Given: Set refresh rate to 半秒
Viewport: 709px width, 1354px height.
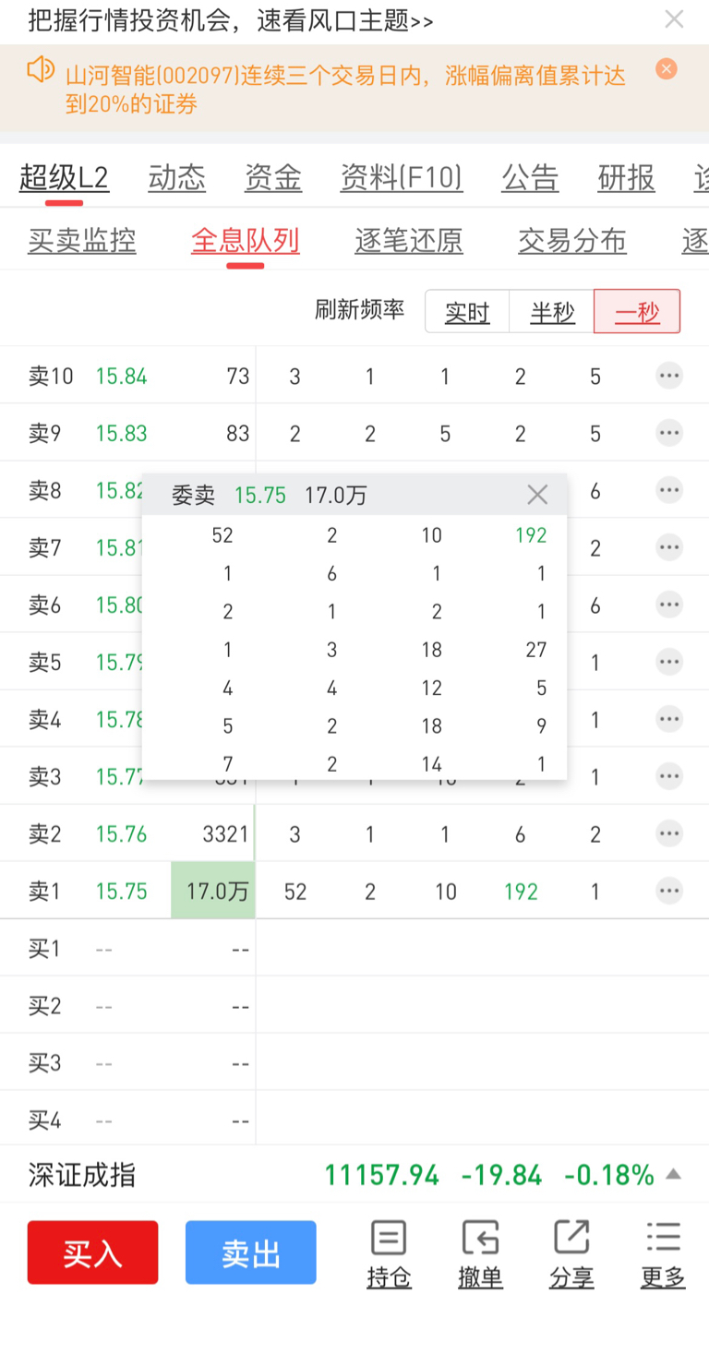Looking at the screenshot, I should click(552, 312).
